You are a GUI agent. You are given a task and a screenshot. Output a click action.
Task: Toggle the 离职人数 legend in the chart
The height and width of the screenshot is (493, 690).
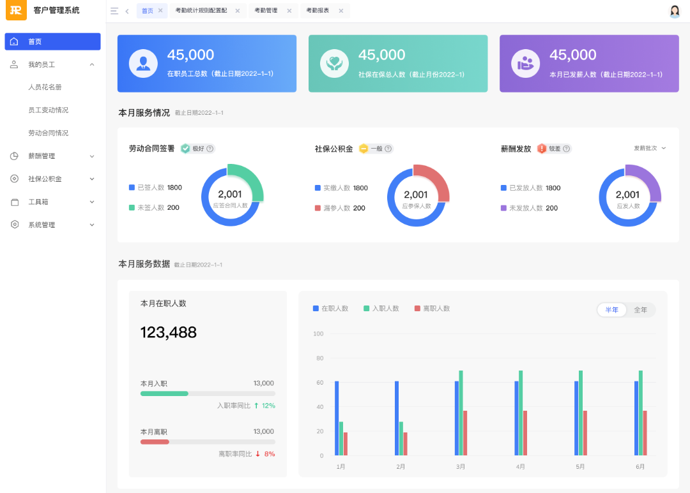tap(434, 308)
